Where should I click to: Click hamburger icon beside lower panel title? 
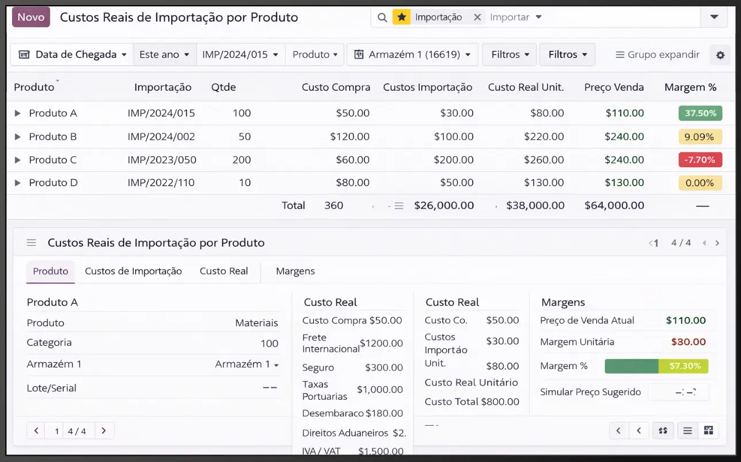pyautogui.click(x=32, y=243)
